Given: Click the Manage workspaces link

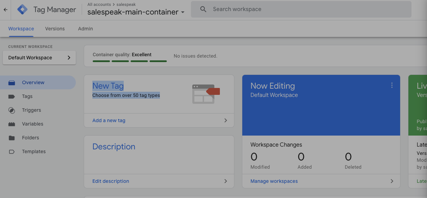Looking at the screenshot, I should pos(274,181).
